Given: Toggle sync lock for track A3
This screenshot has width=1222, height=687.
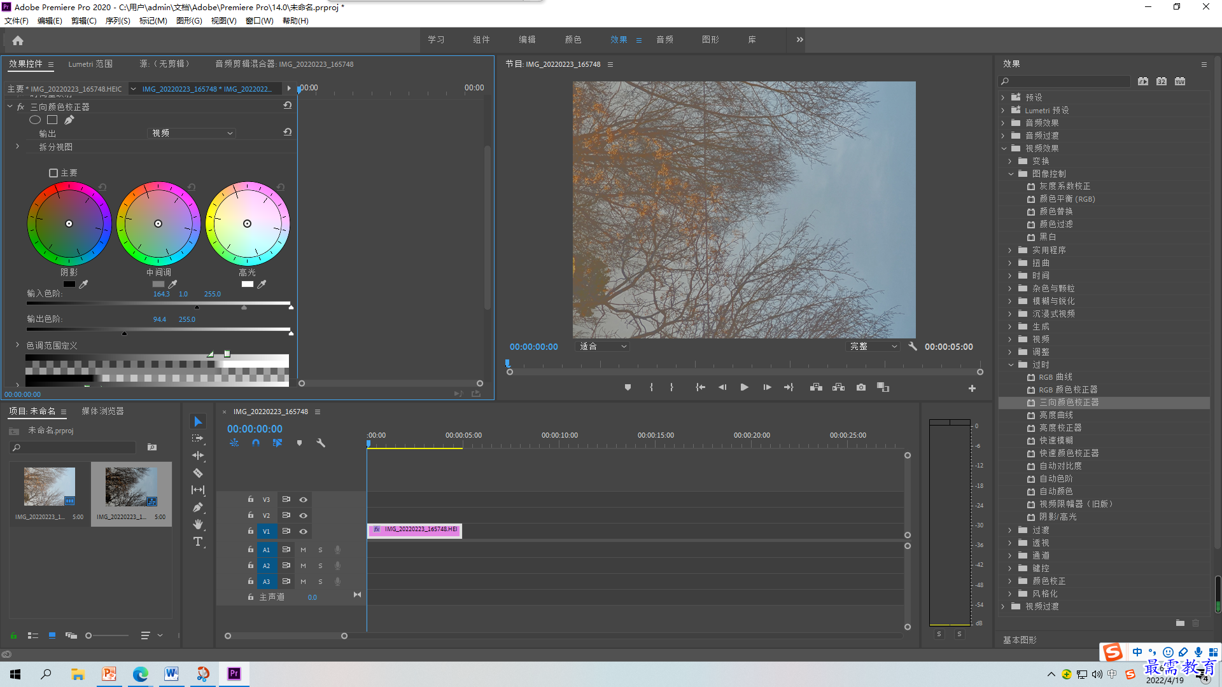Looking at the screenshot, I should coord(286,581).
